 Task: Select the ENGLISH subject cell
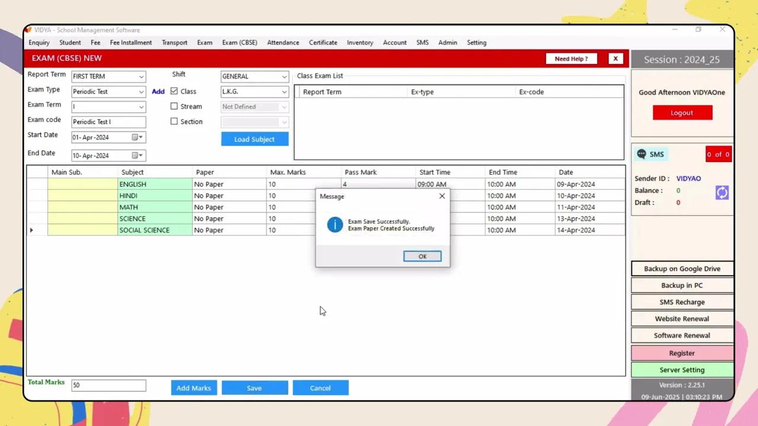pyautogui.click(x=155, y=184)
